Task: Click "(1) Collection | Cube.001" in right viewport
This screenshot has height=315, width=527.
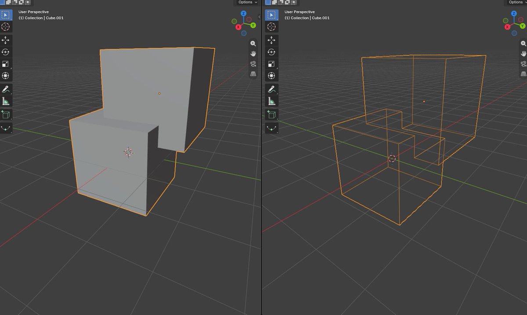Action: click(307, 18)
